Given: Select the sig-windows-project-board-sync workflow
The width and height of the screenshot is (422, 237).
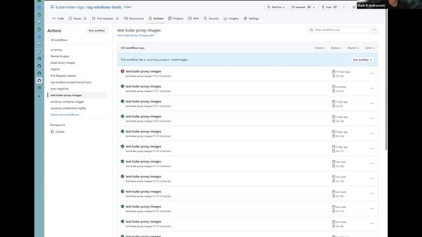Looking at the screenshot, I should click(71, 82).
